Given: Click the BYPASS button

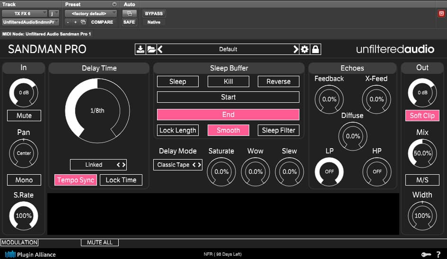Looking at the screenshot, I should (x=154, y=13).
